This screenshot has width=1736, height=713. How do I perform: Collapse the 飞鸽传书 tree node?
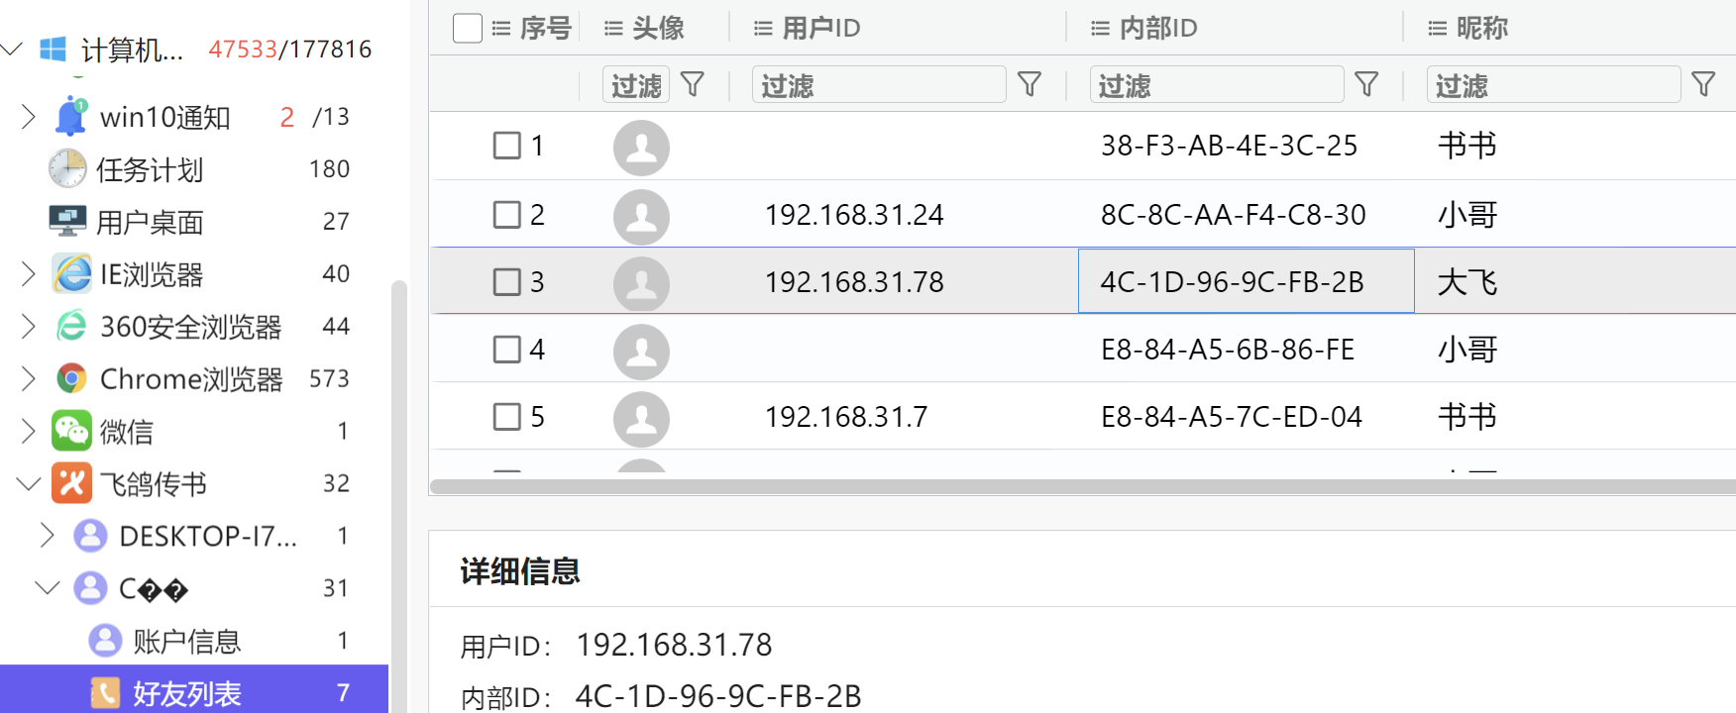[x=29, y=483]
